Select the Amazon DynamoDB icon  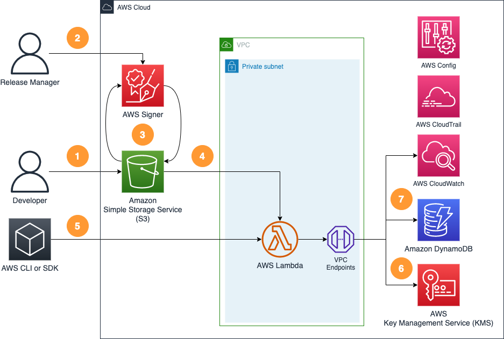[438, 220]
